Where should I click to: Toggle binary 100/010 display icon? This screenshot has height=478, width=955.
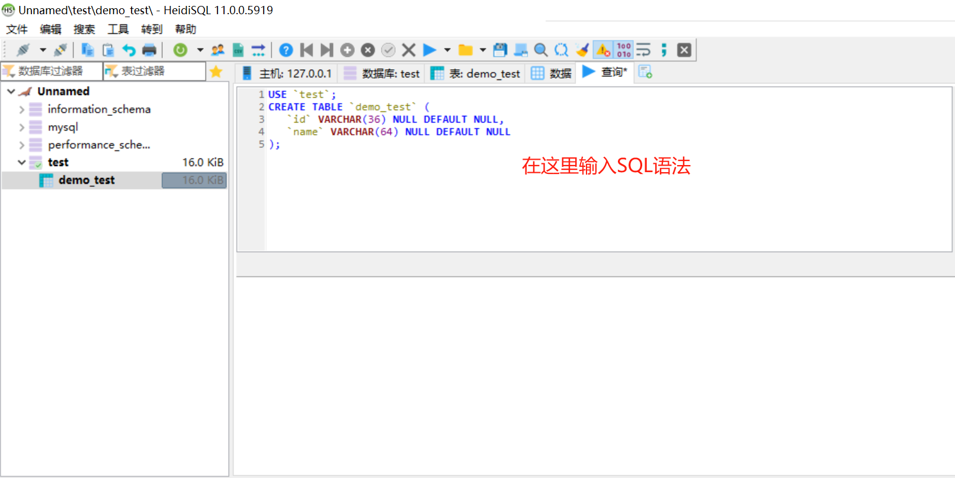coord(624,50)
